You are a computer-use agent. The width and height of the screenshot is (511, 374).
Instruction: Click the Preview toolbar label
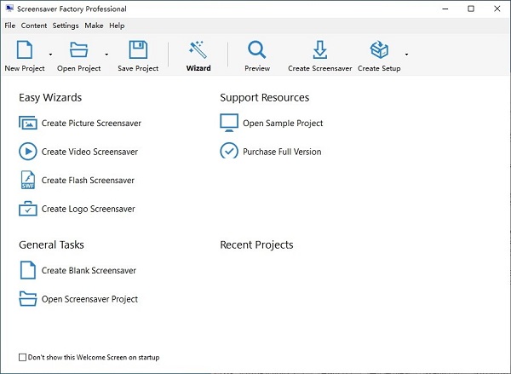[x=257, y=68]
